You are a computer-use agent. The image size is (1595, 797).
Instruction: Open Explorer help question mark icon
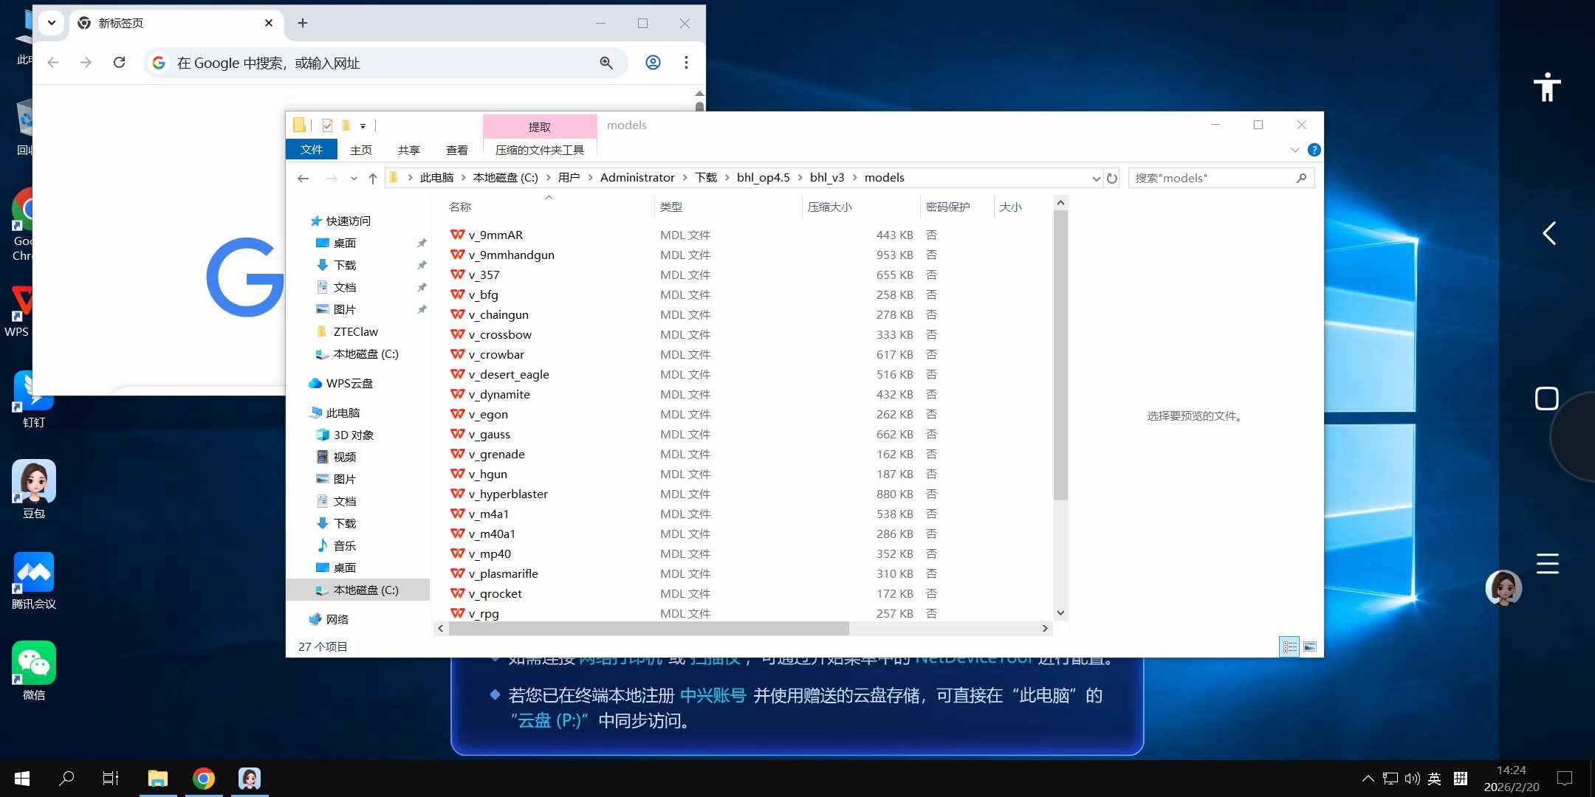pyautogui.click(x=1314, y=150)
